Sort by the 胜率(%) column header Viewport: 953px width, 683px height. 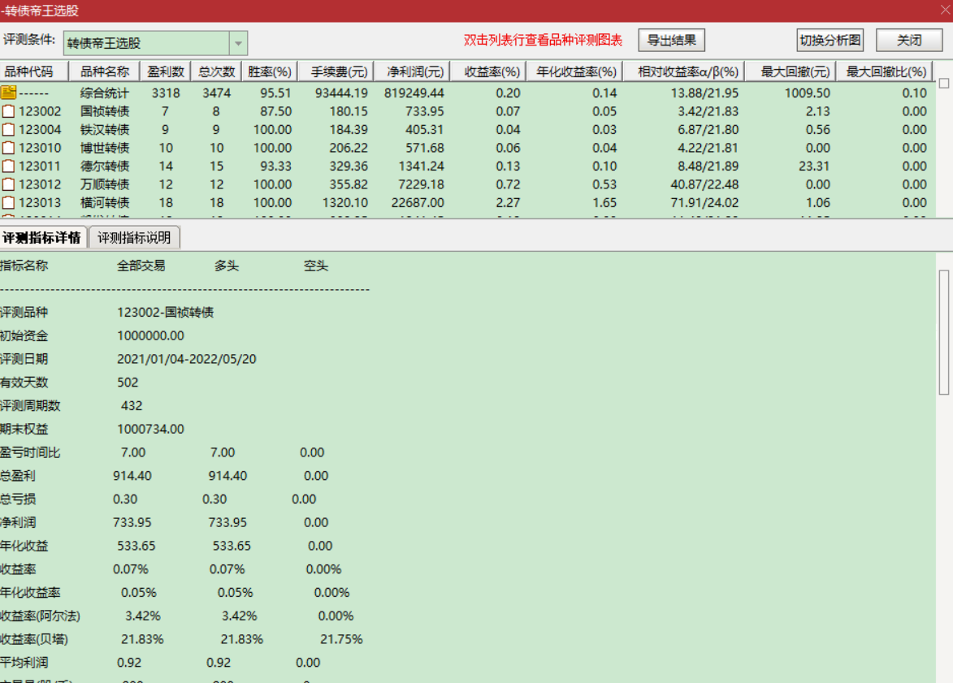(269, 71)
